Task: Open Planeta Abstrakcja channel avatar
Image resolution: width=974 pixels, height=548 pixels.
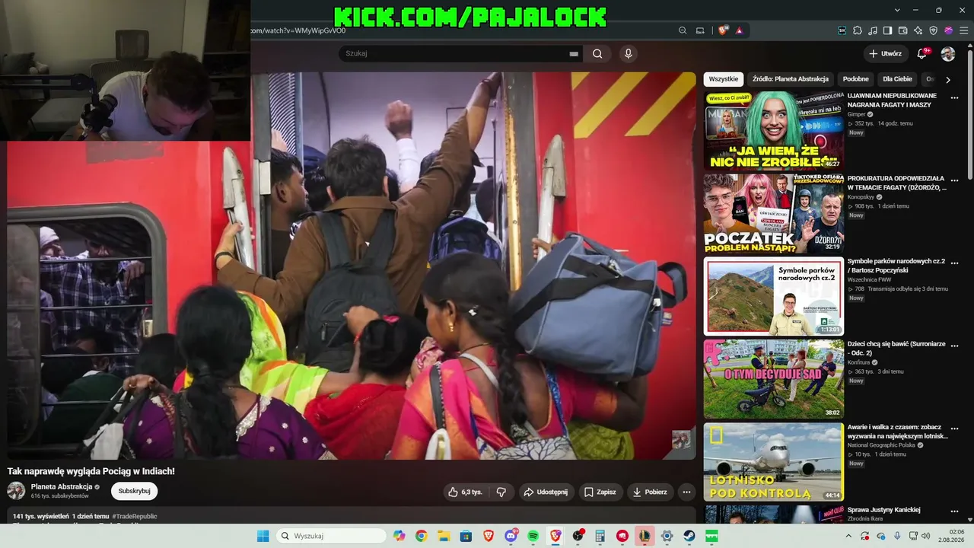Action: tap(16, 491)
